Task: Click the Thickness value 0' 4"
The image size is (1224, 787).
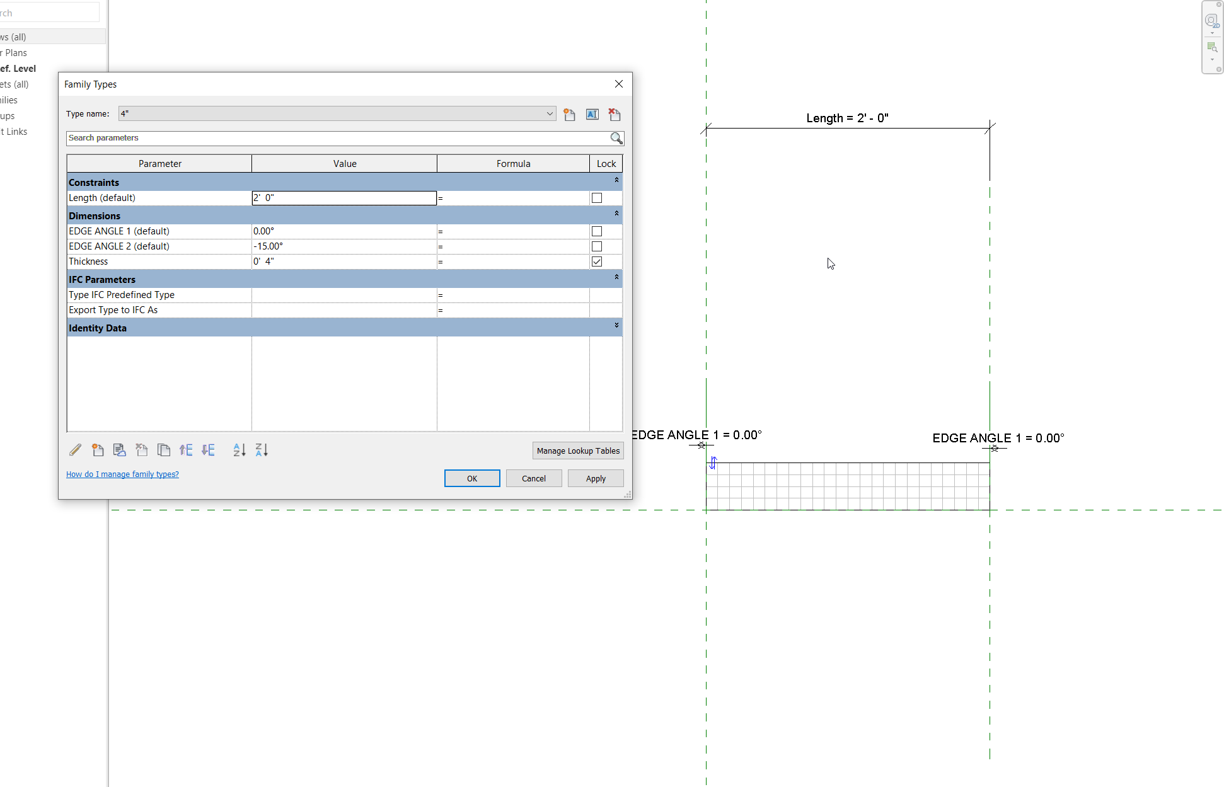Action: click(x=344, y=261)
